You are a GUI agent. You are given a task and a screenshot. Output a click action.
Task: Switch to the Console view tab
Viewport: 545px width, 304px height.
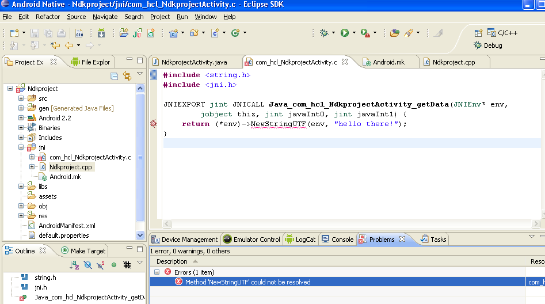[337, 240]
